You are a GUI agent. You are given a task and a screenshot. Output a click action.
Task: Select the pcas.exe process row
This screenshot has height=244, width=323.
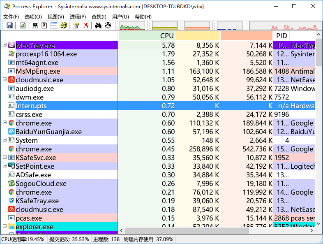158,218
